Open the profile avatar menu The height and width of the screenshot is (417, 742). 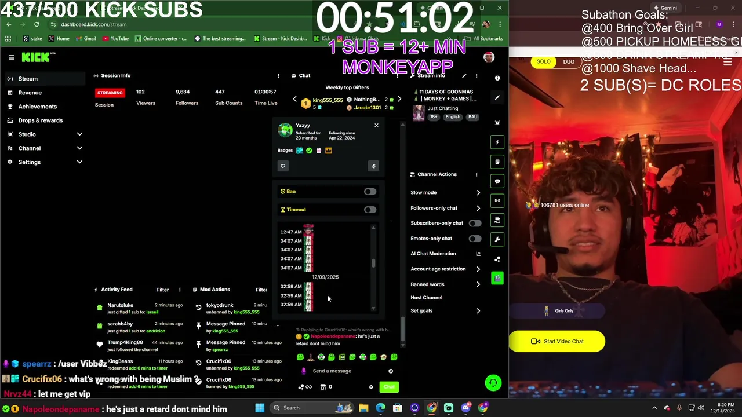pos(489,57)
